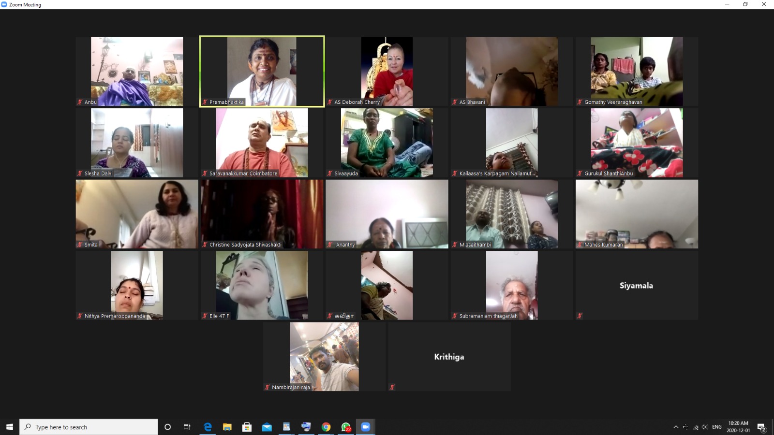Open the volume control in system tray
Image resolution: width=774 pixels, height=435 pixels.
tap(704, 427)
